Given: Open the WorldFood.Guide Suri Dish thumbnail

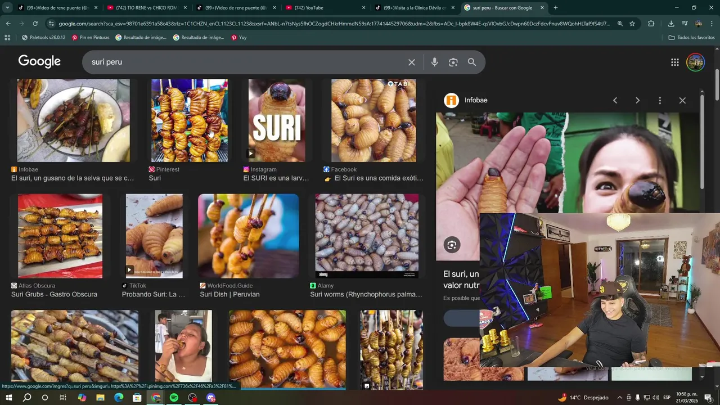Looking at the screenshot, I should click(x=248, y=236).
